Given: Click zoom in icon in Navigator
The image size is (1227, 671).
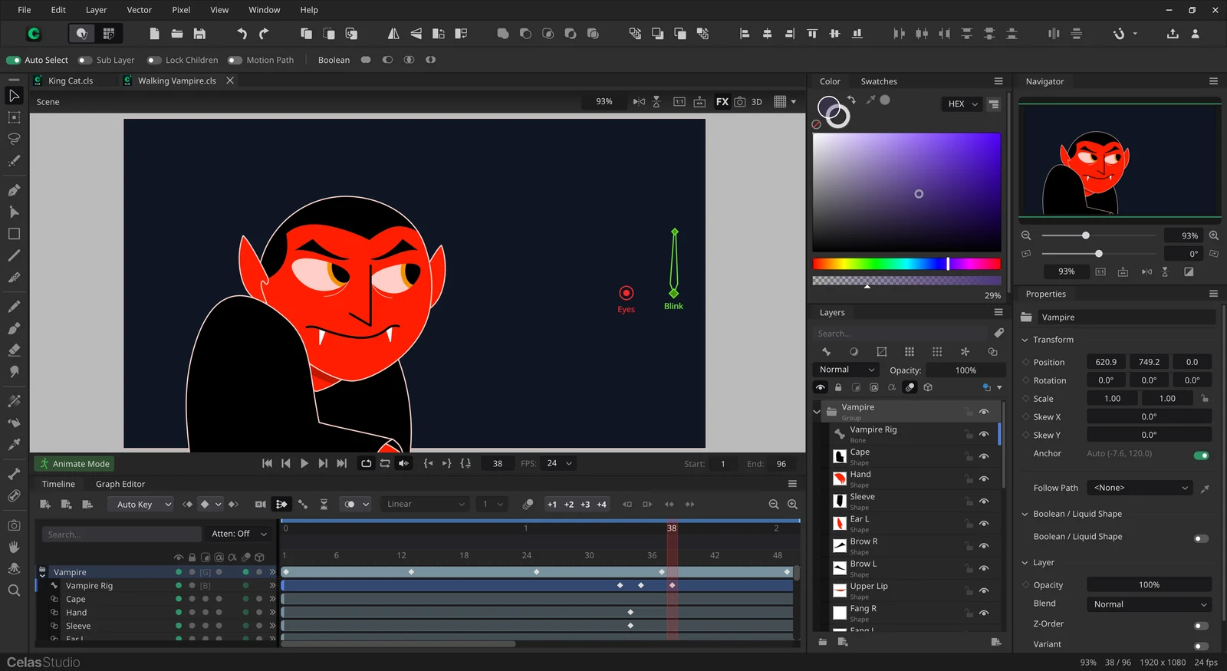Looking at the screenshot, I should (1214, 235).
